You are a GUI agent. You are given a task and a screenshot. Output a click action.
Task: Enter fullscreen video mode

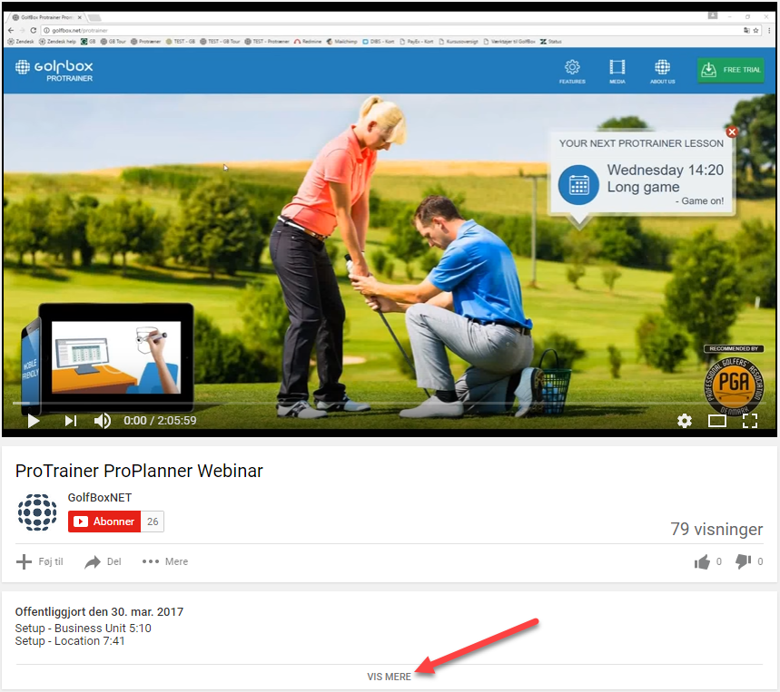(x=750, y=421)
